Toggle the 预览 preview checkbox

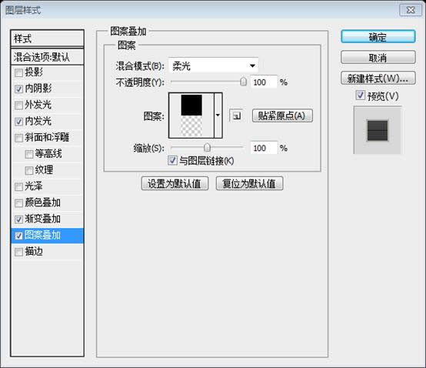[360, 95]
